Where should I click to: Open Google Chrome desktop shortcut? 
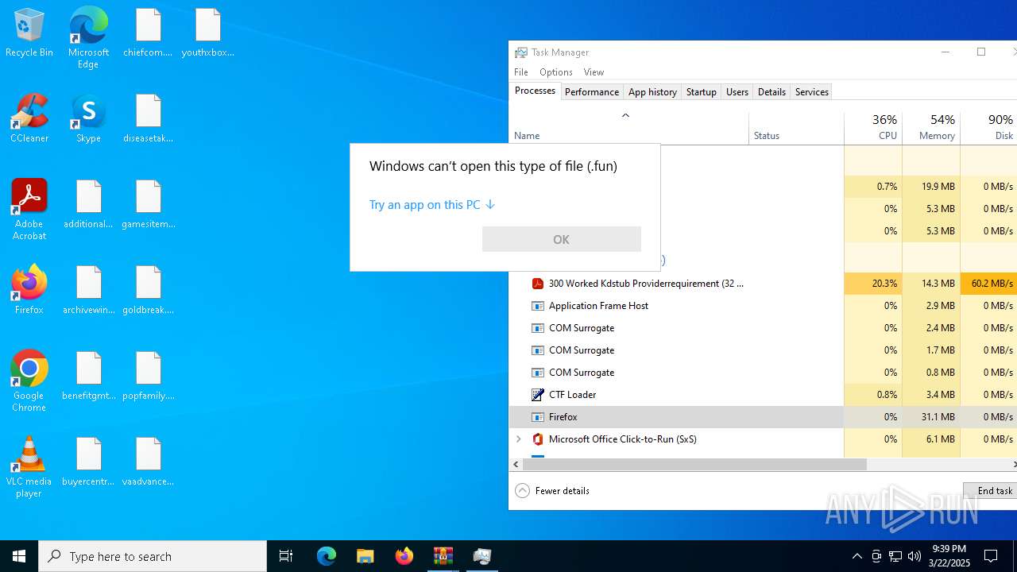click(x=29, y=381)
